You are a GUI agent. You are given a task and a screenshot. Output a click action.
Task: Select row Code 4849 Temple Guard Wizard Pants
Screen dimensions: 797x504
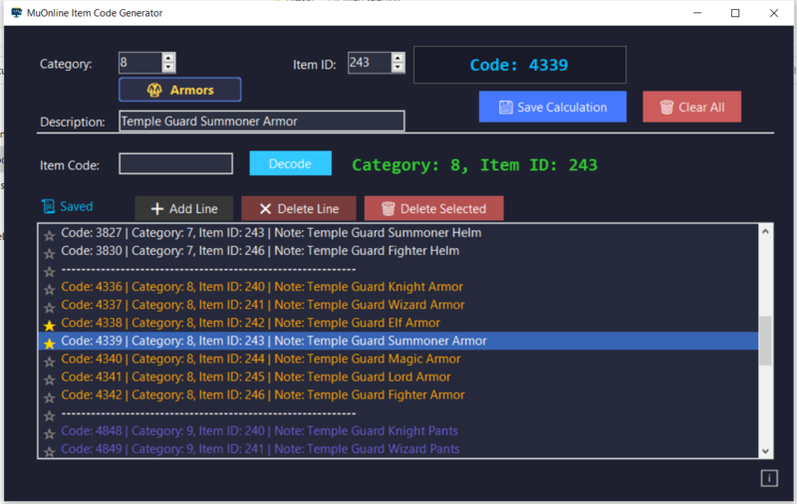(398, 449)
